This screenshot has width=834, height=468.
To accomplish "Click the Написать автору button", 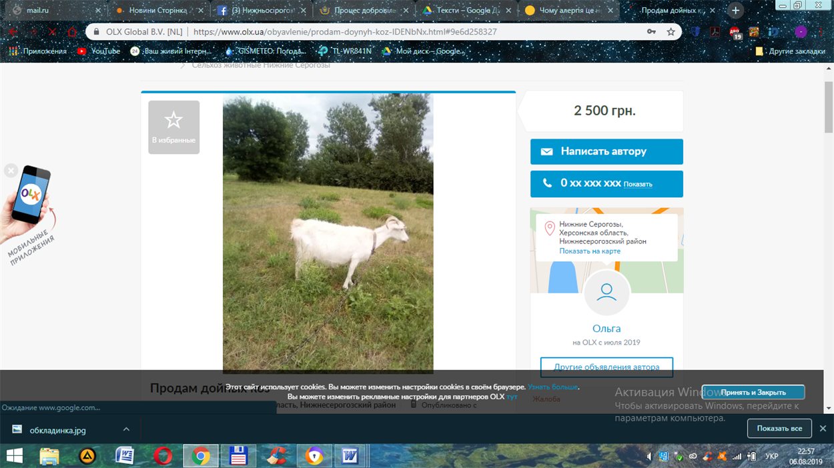I will (x=606, y=151).
